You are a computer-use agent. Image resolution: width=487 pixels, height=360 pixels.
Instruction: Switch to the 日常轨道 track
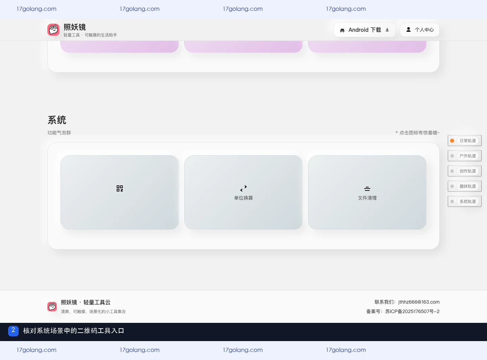[465, 141]
